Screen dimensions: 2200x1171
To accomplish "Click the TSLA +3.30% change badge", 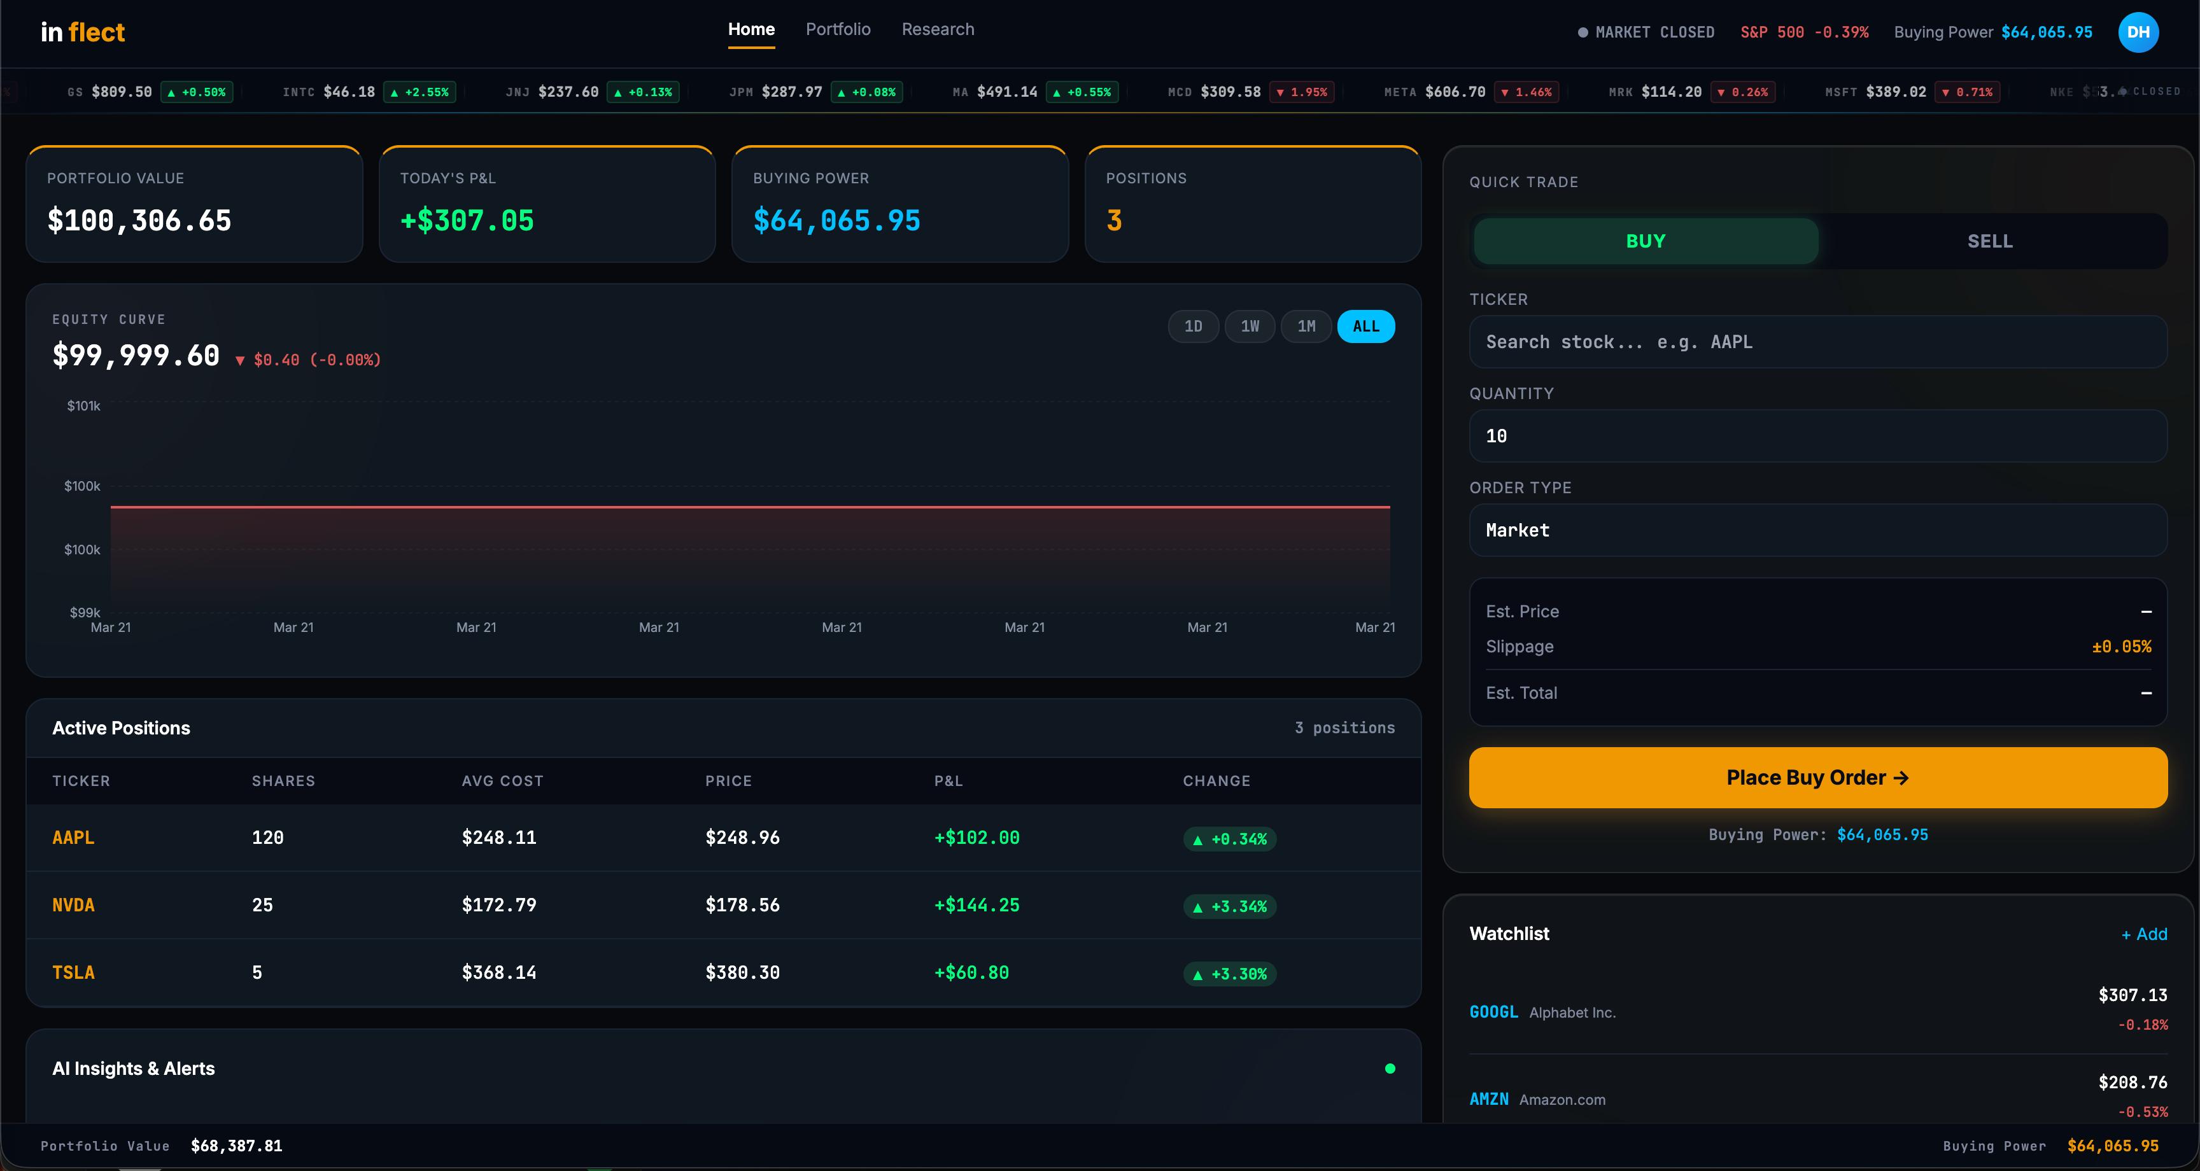I will tap(1230, 974).
